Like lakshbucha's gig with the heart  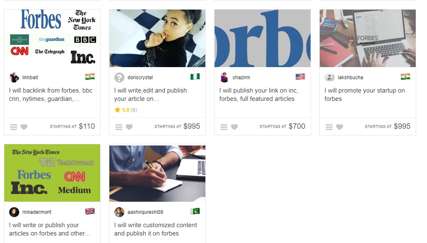point(339,127)
